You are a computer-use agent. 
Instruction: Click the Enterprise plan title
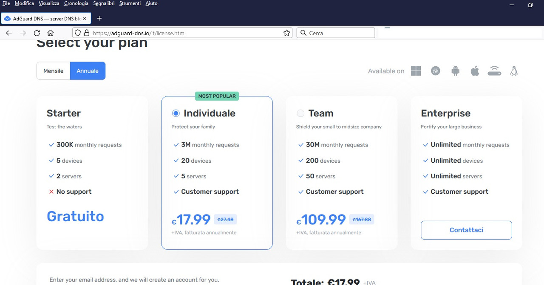pyautogui.click(x=446, y=113)
